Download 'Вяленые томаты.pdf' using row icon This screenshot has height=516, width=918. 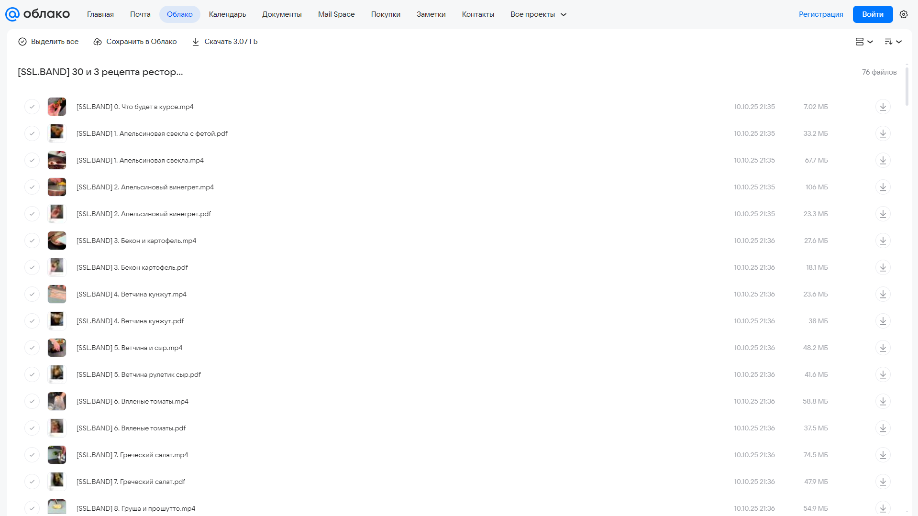(883, 428)
